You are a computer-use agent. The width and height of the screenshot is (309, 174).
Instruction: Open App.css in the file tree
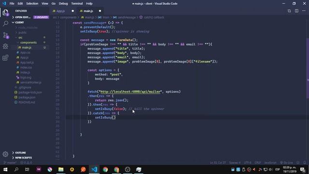coord(25,53)
